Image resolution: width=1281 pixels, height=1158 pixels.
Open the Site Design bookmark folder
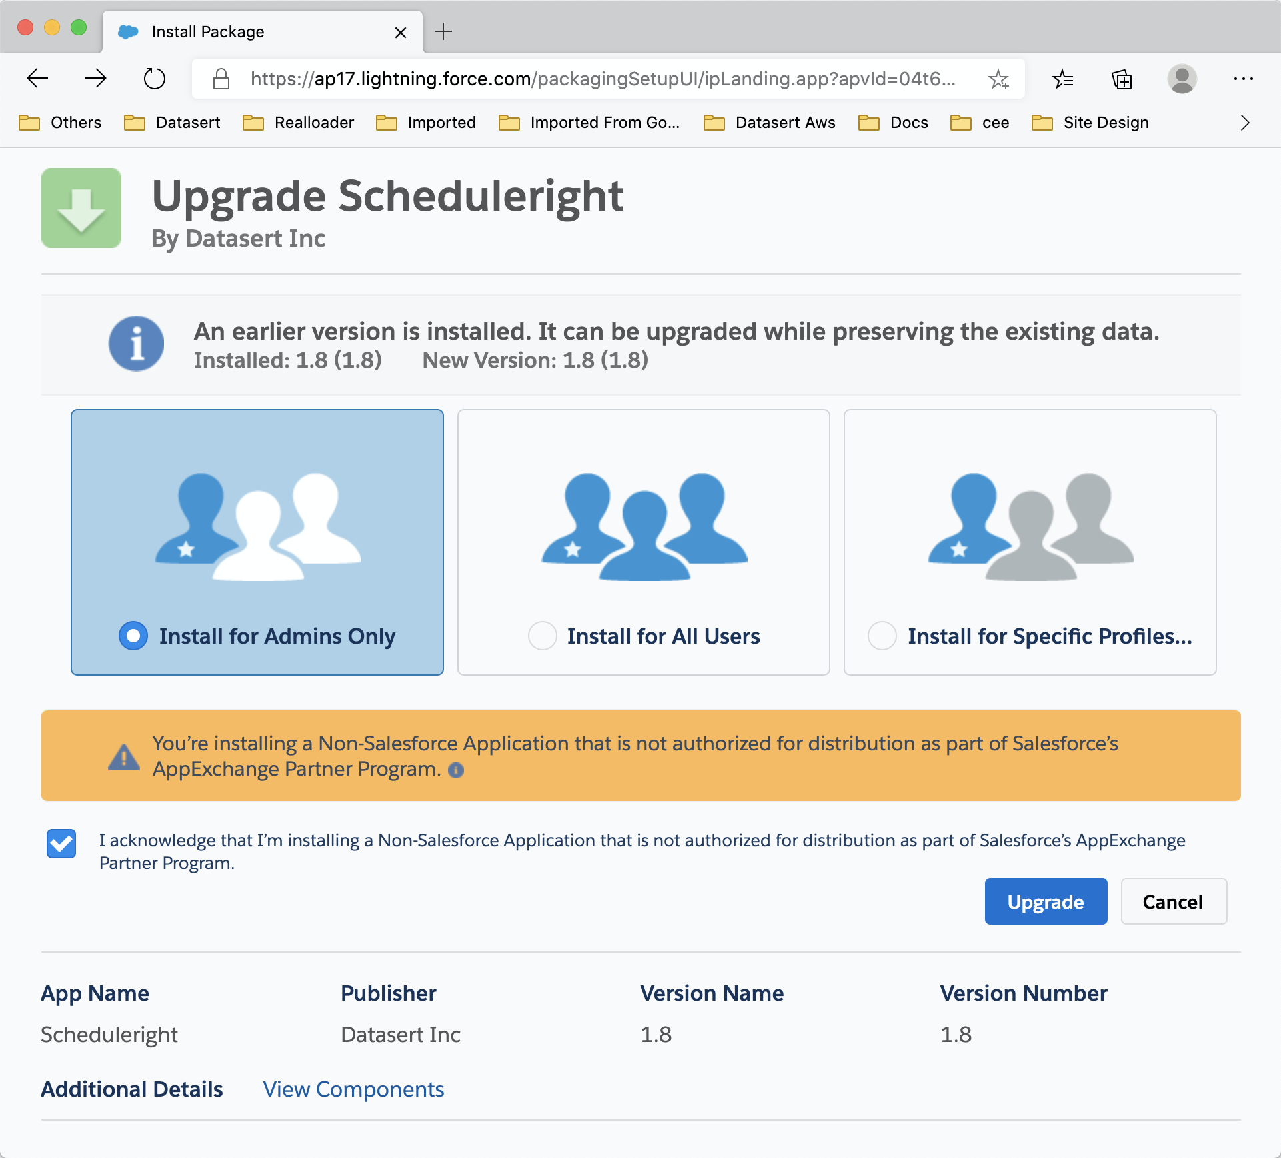[1090, 123]
